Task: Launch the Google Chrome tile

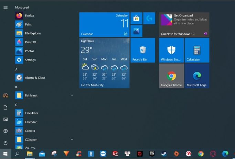Action: 171,76
